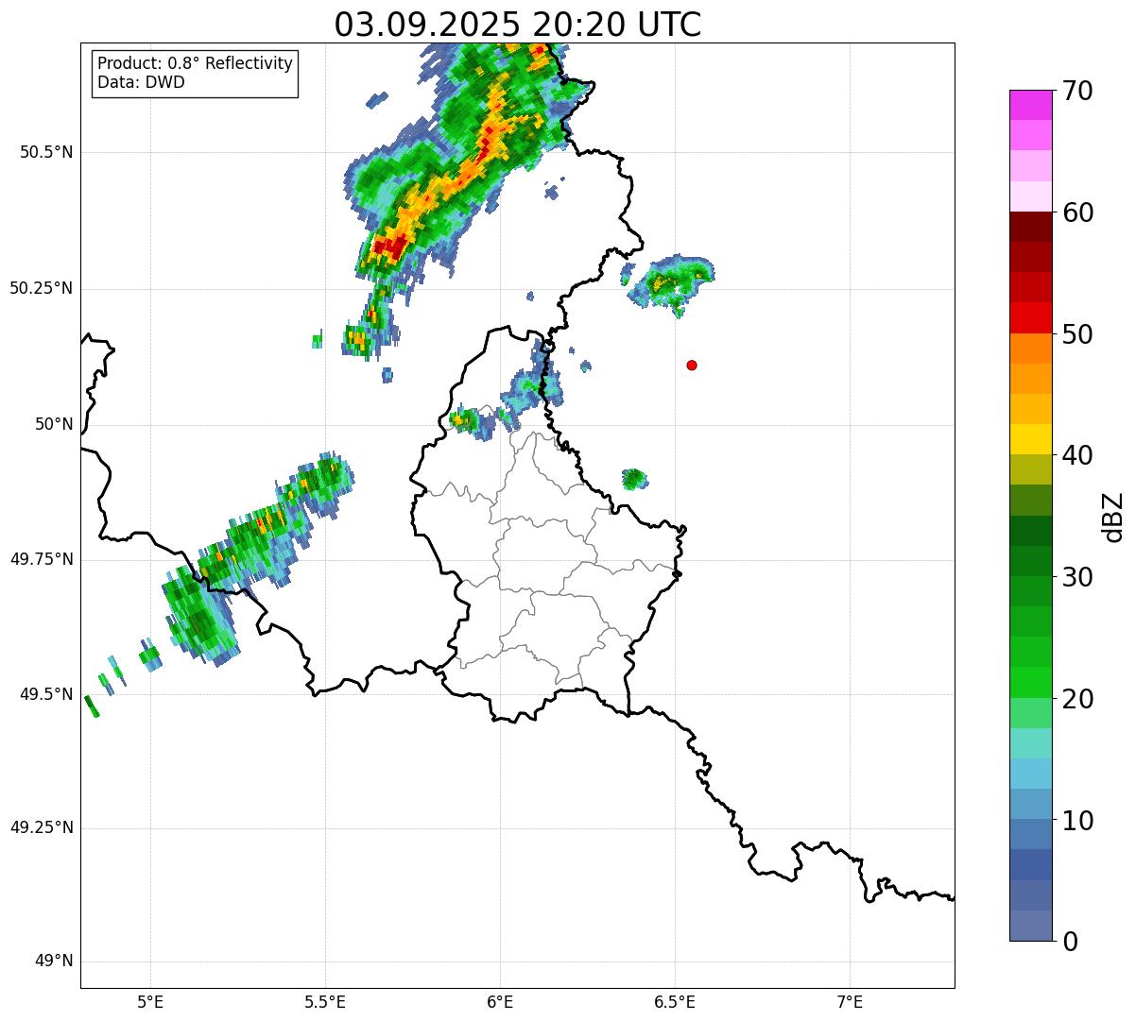Click the dark maroon colorbar swatch below 60
1136x1021 pixels.
click(x=1031, y=227)
